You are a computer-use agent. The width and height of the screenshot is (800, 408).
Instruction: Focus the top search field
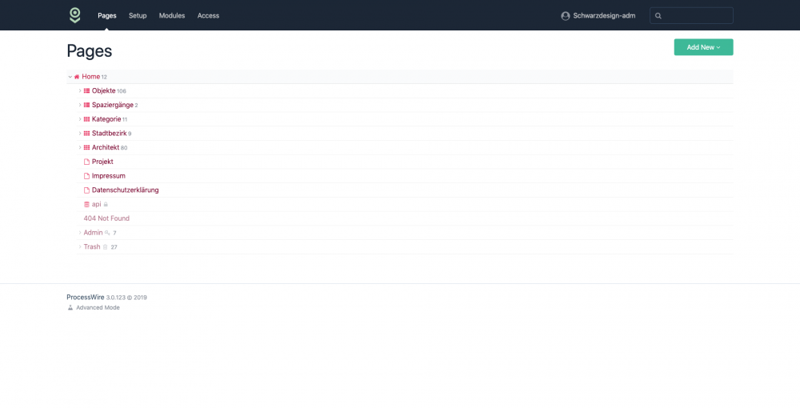click(696, 16)
